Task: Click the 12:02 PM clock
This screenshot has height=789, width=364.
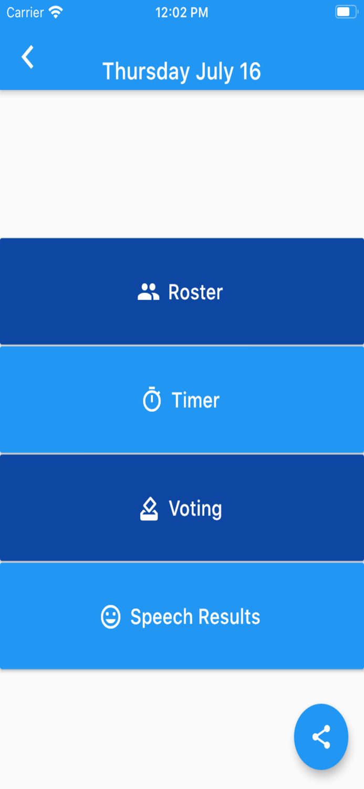Action: [182, 12]
